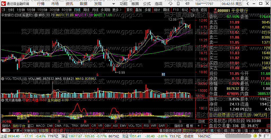The height and width of the screenshot is (139, 271).
Task: Open the 市场 menu
Action: pos(55,4)
